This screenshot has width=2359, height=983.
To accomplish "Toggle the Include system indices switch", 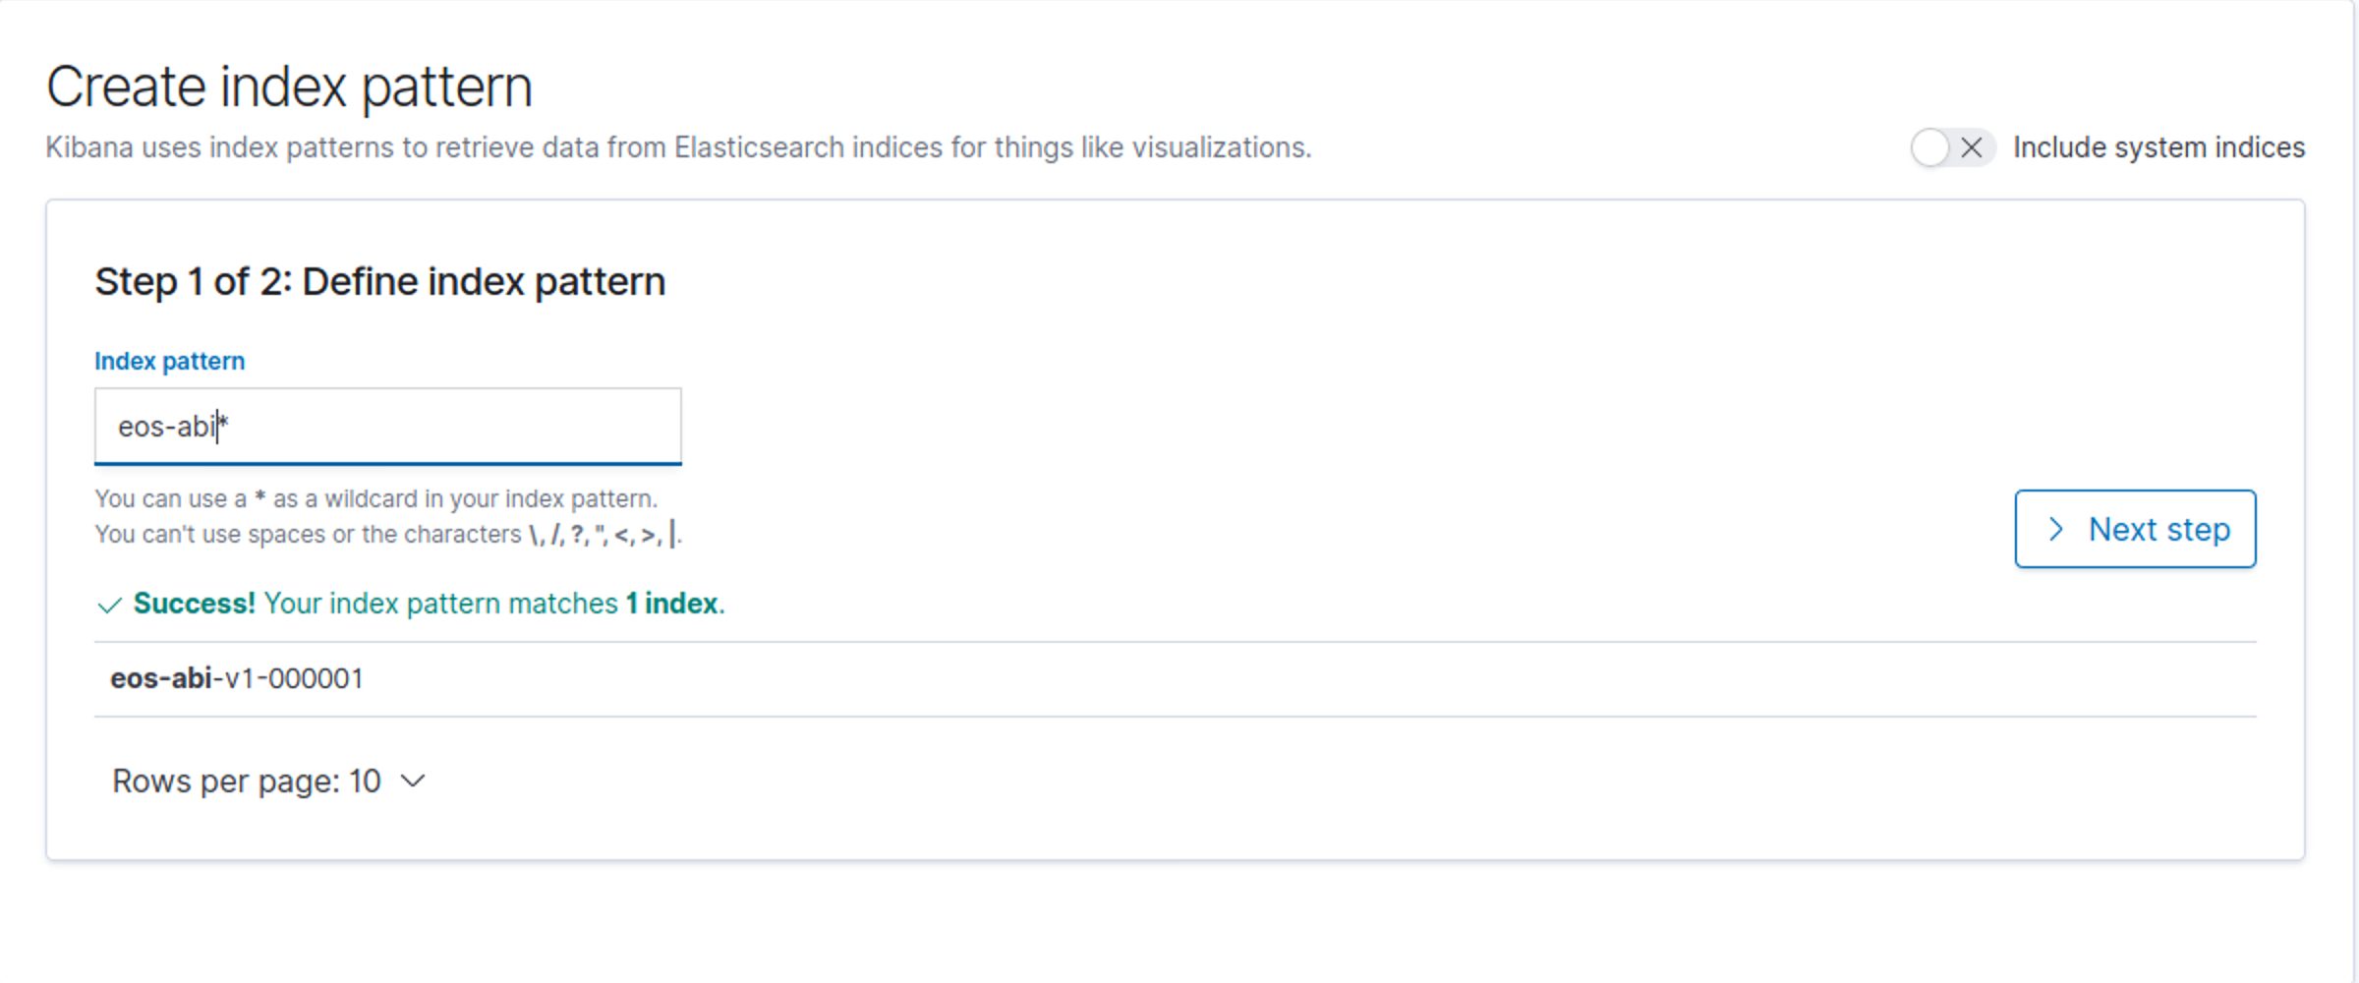I will [x=1952, y=147].
